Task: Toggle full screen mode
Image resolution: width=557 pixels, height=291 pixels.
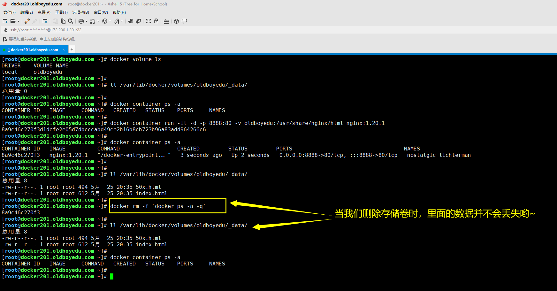Action: pos(149,21)
